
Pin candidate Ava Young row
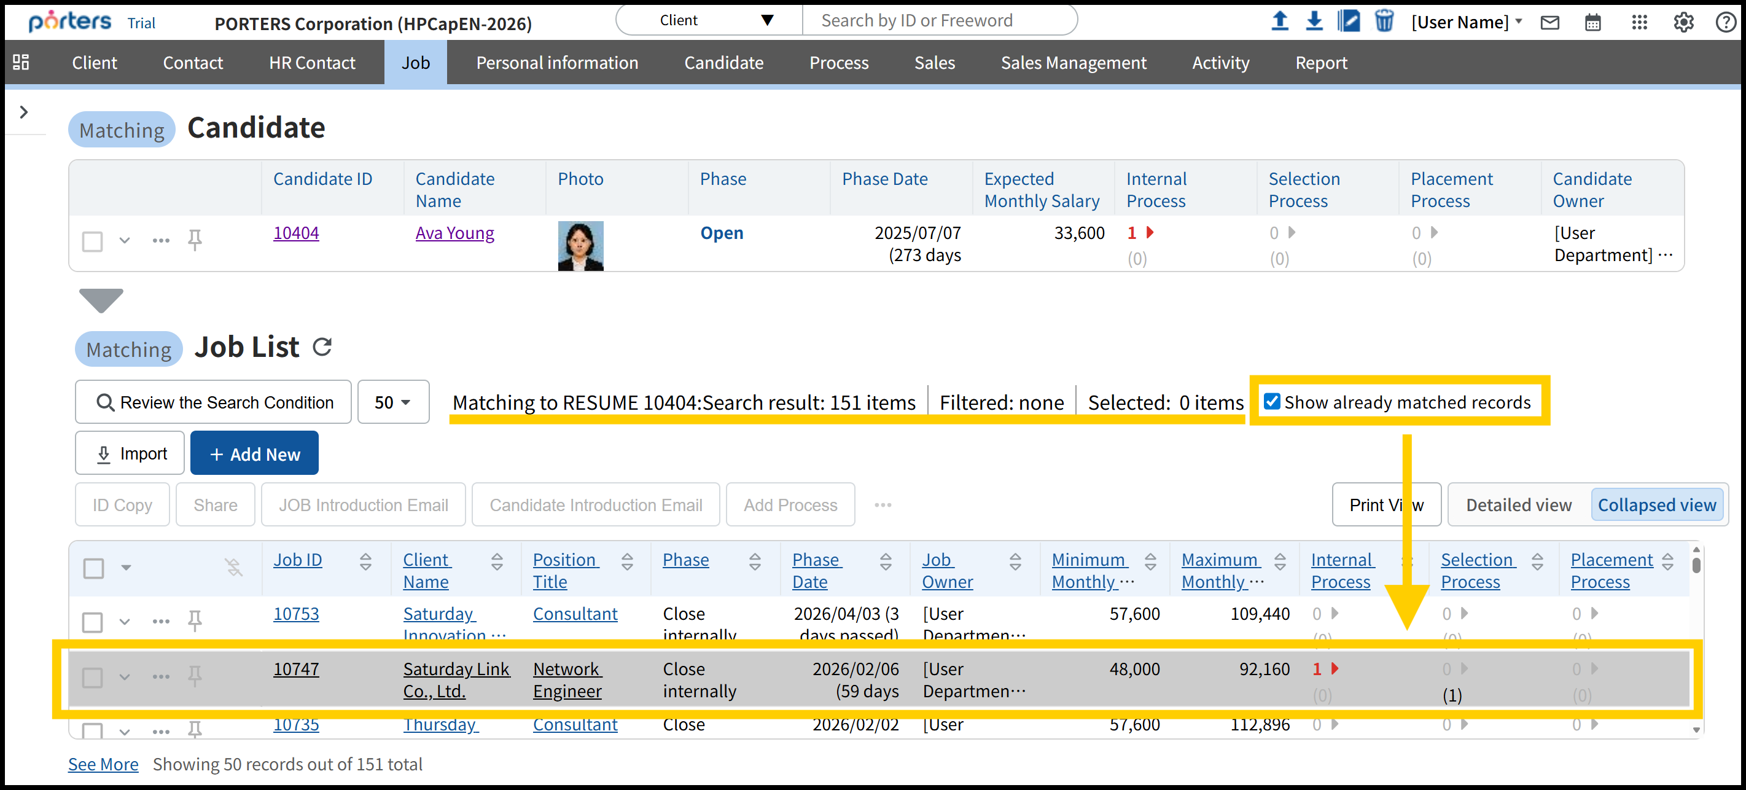click(195, 240)
